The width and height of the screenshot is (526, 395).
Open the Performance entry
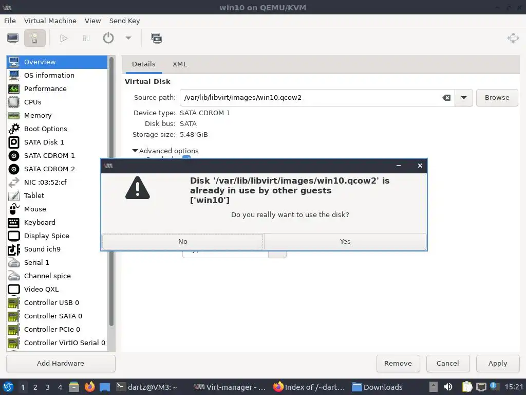(x=57, y=88)
